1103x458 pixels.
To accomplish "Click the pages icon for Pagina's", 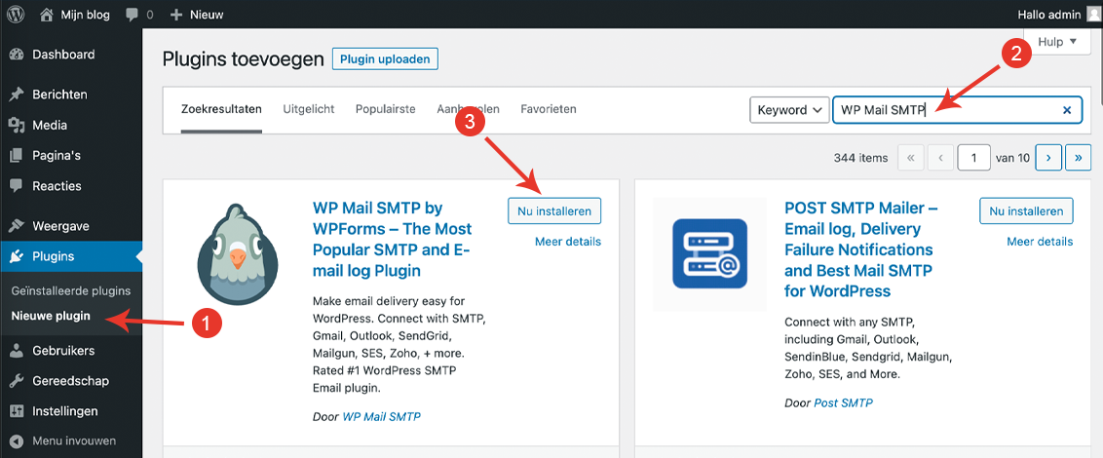I will point(17,156).
